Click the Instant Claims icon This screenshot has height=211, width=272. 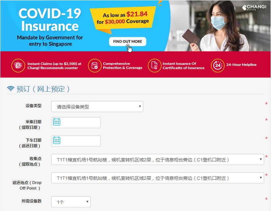18,66
